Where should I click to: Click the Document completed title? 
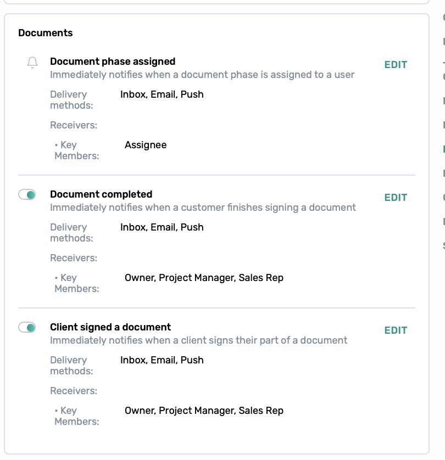coord(101,194)
